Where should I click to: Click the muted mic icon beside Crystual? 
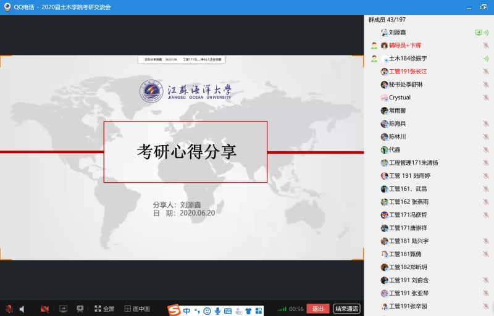(x=486, y=98)
